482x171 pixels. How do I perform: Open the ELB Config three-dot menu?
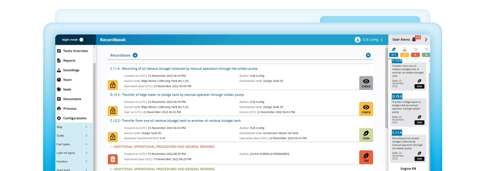click(x=382, y=40)
